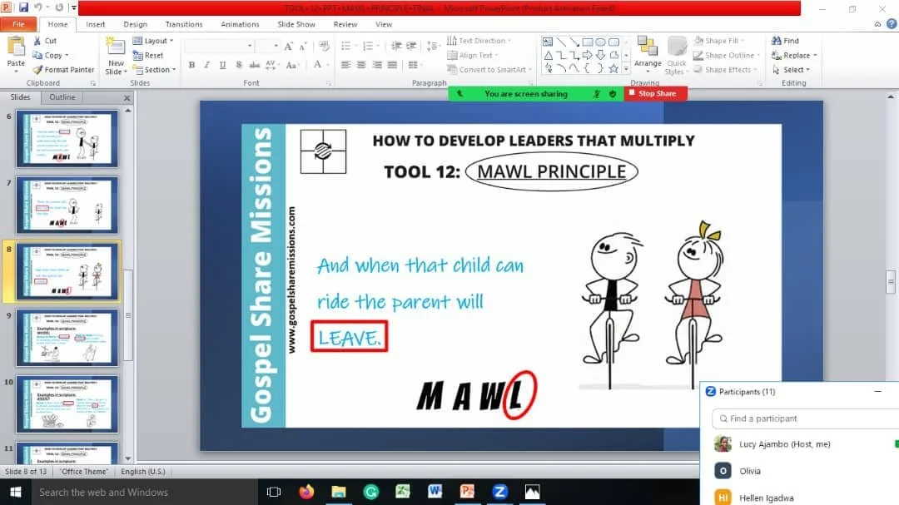Decrease list indent level
Image resolution: width=899 pixels, height=505 pixels.
click(x=395, y=46)
